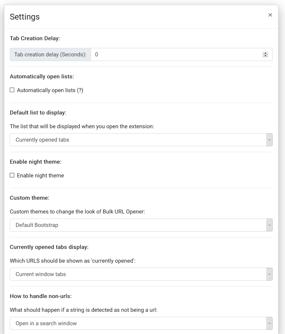The height and width of the screenshot is (334, 285).
Task: Enable the Automatically open lists checkbox
Action: coord(12,90)
